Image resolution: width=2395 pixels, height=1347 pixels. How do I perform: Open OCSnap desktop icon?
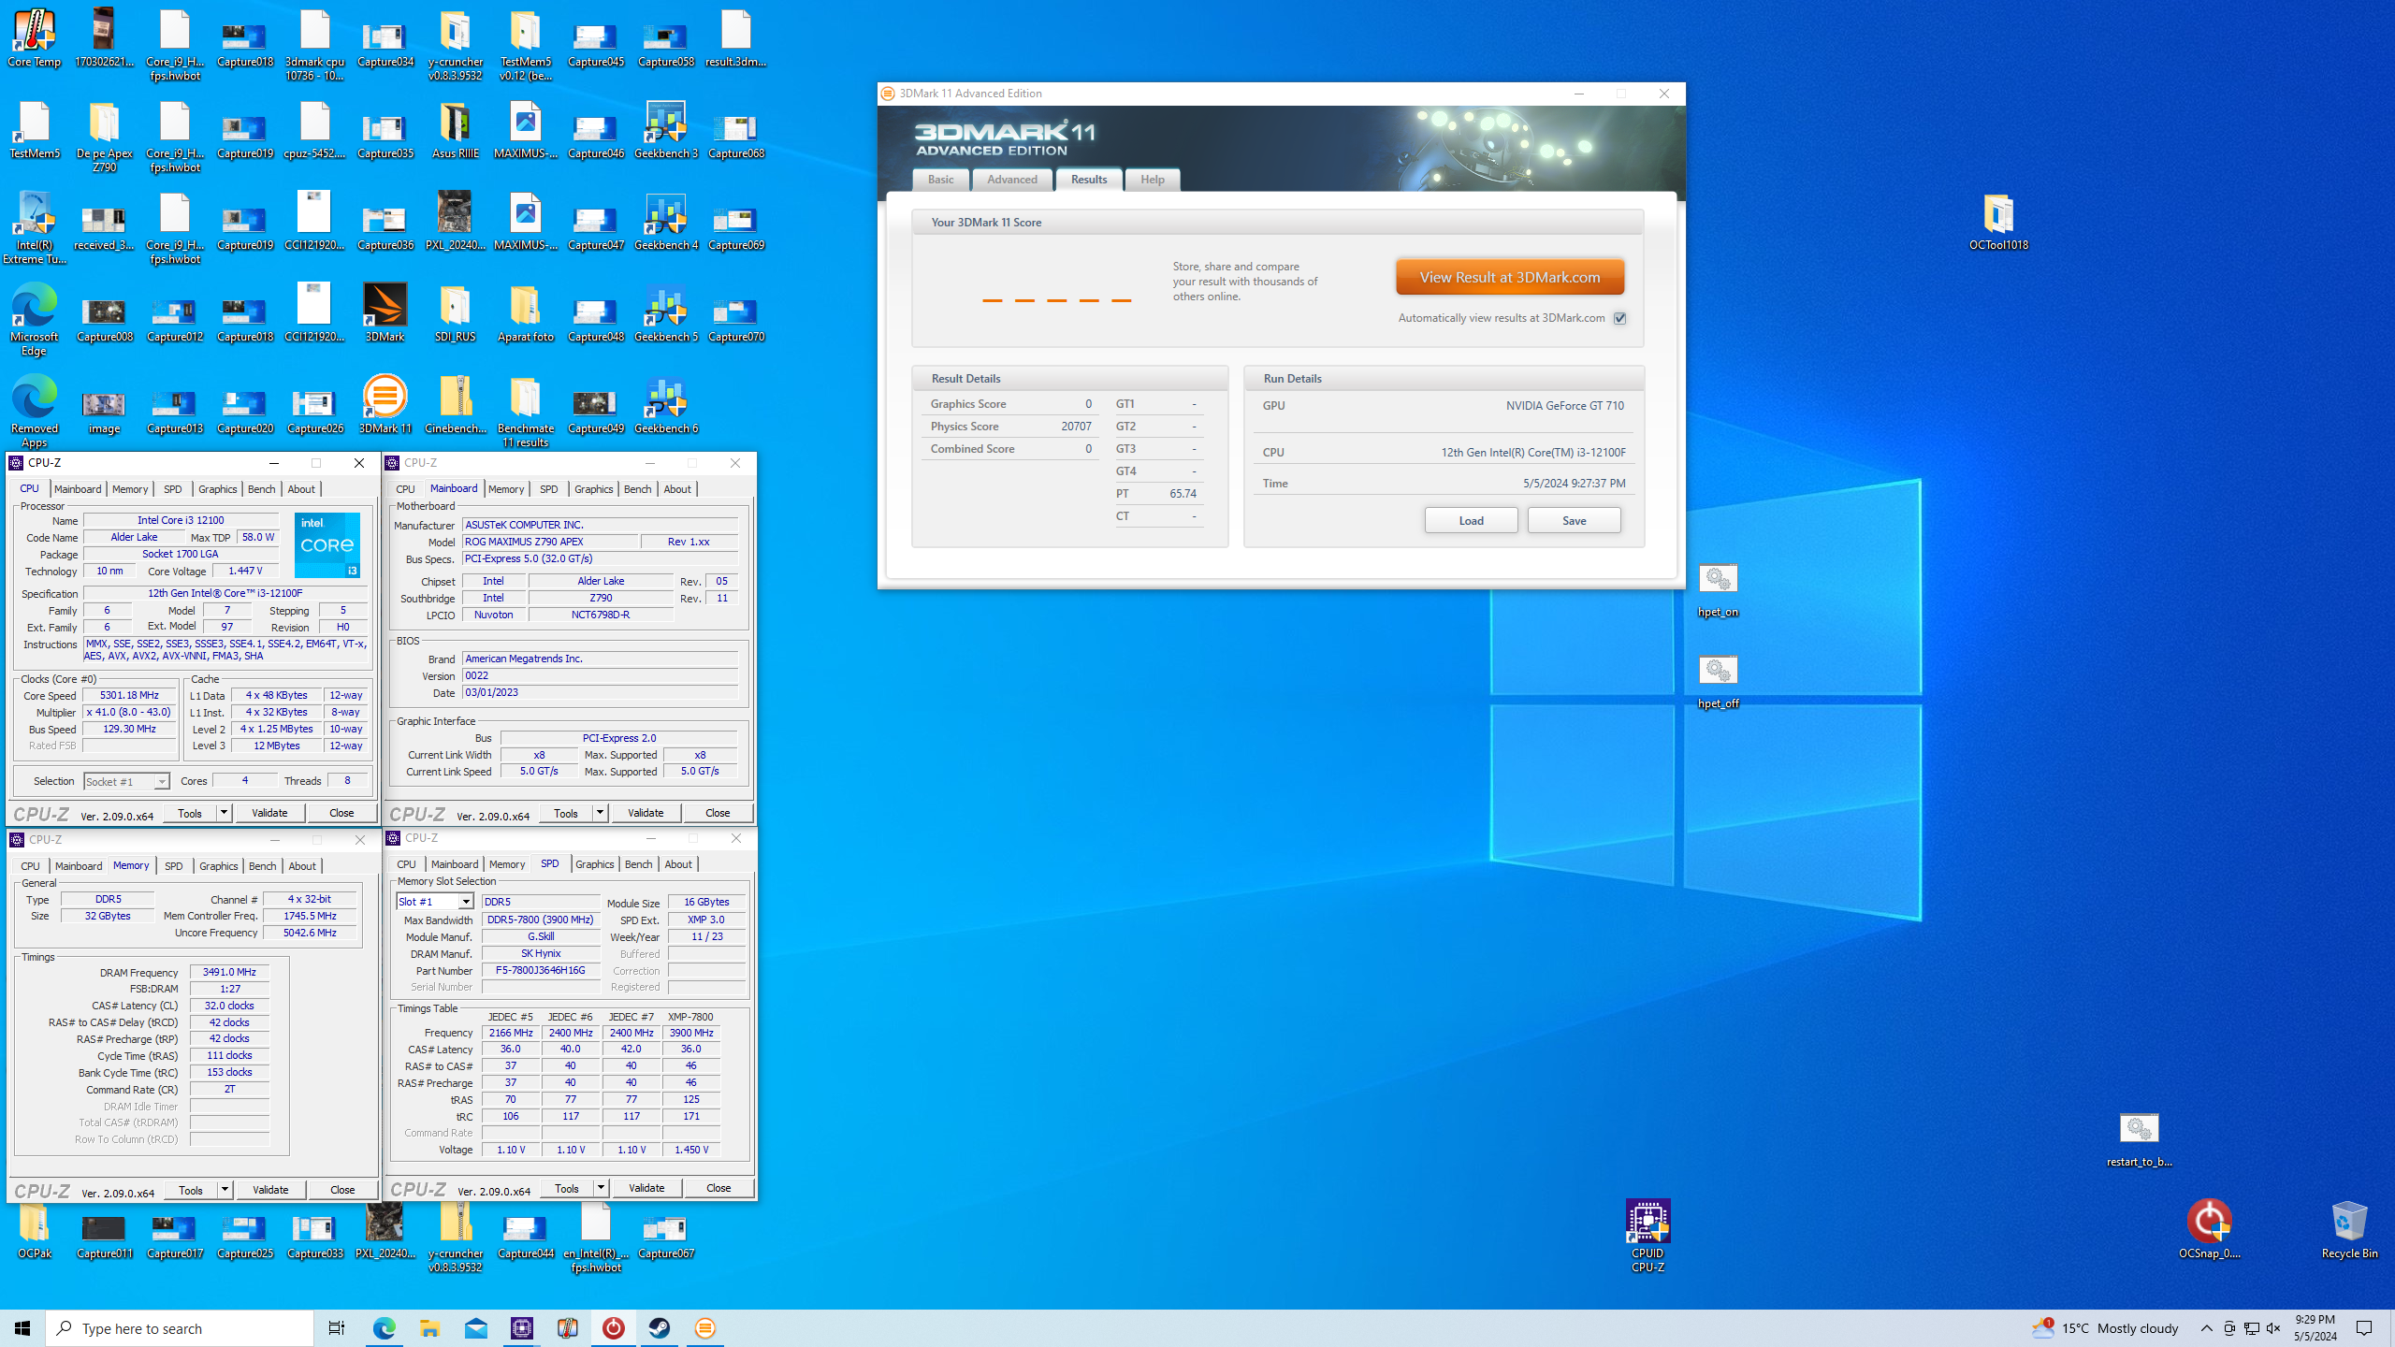(x=2209, y=1228)
